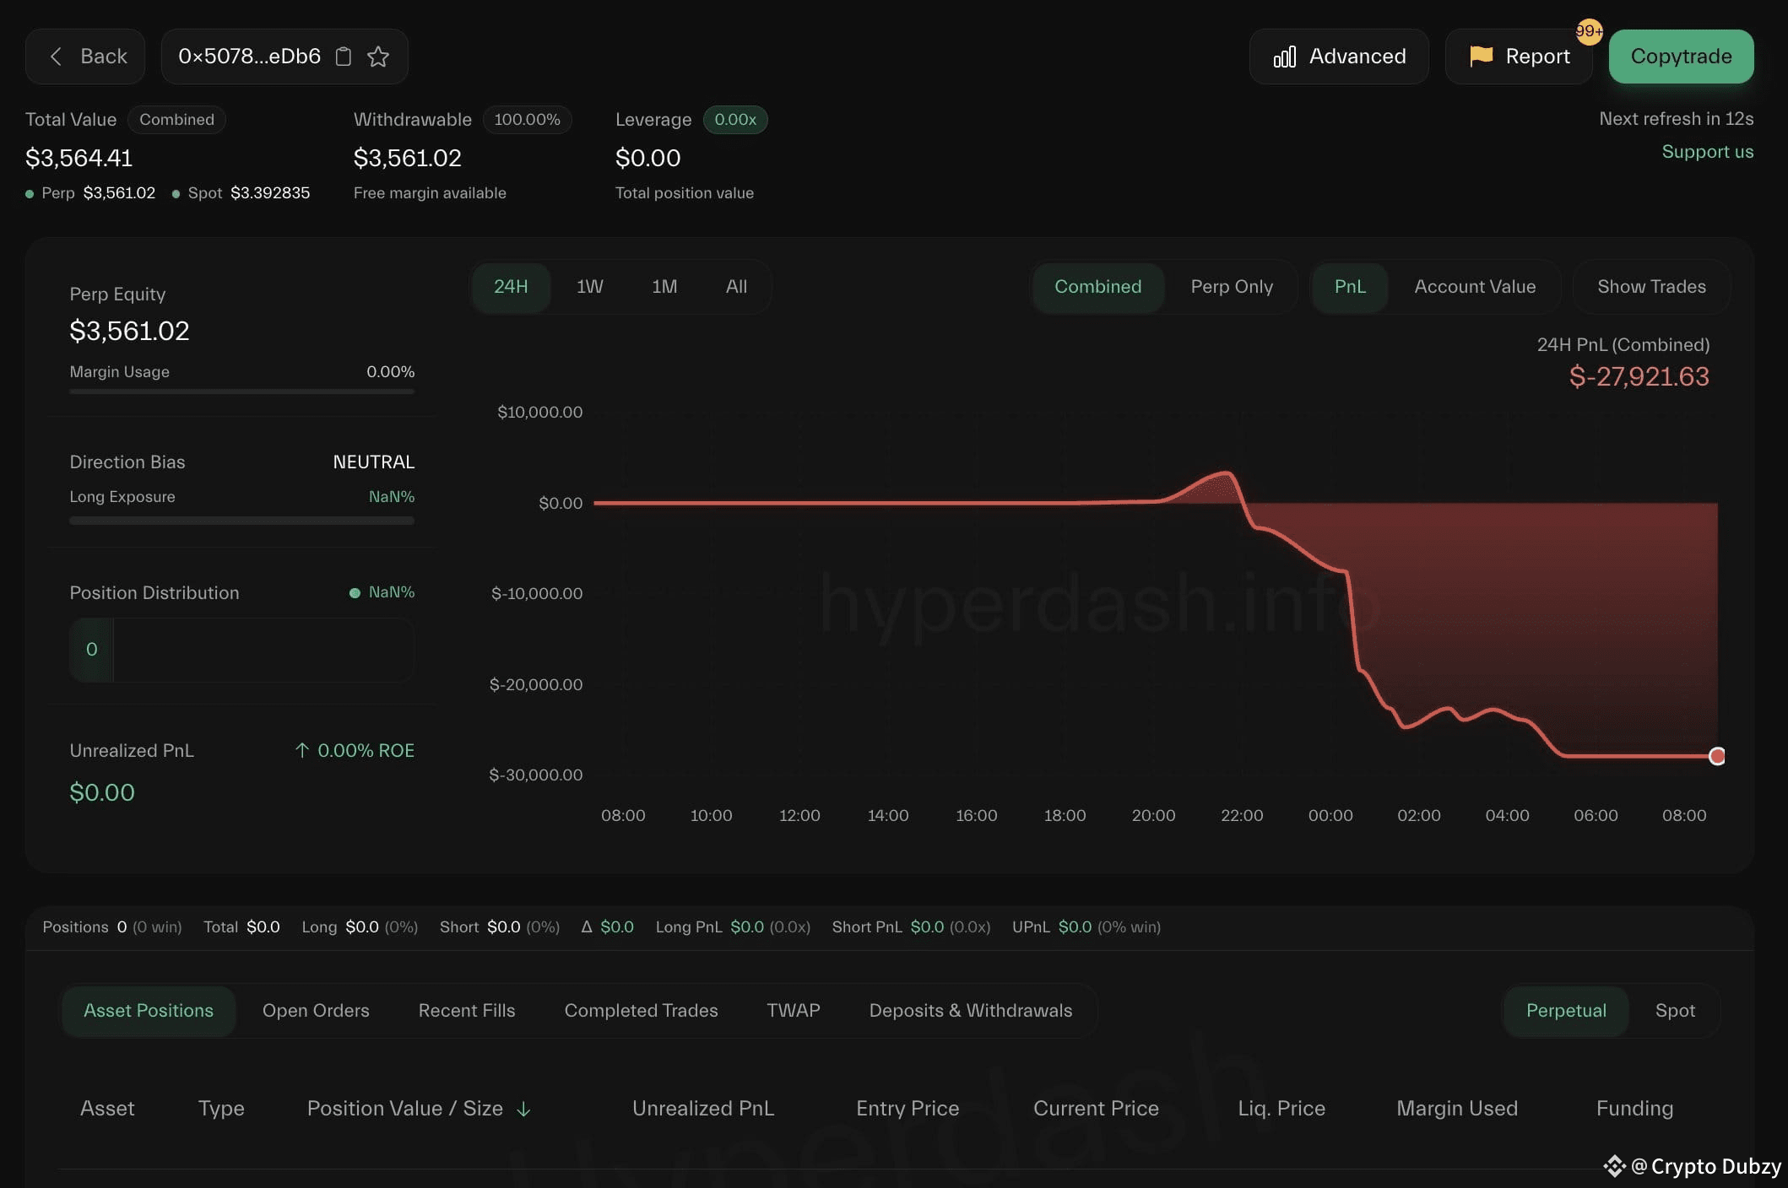Click the Combined badge beside Total Value
This screenshot has height=1188, width=1788.
(176, 120)
